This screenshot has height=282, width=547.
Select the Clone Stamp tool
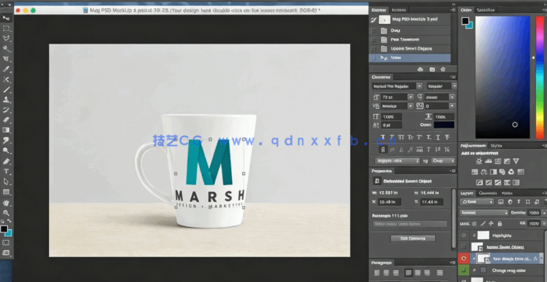tap(6, 100)
